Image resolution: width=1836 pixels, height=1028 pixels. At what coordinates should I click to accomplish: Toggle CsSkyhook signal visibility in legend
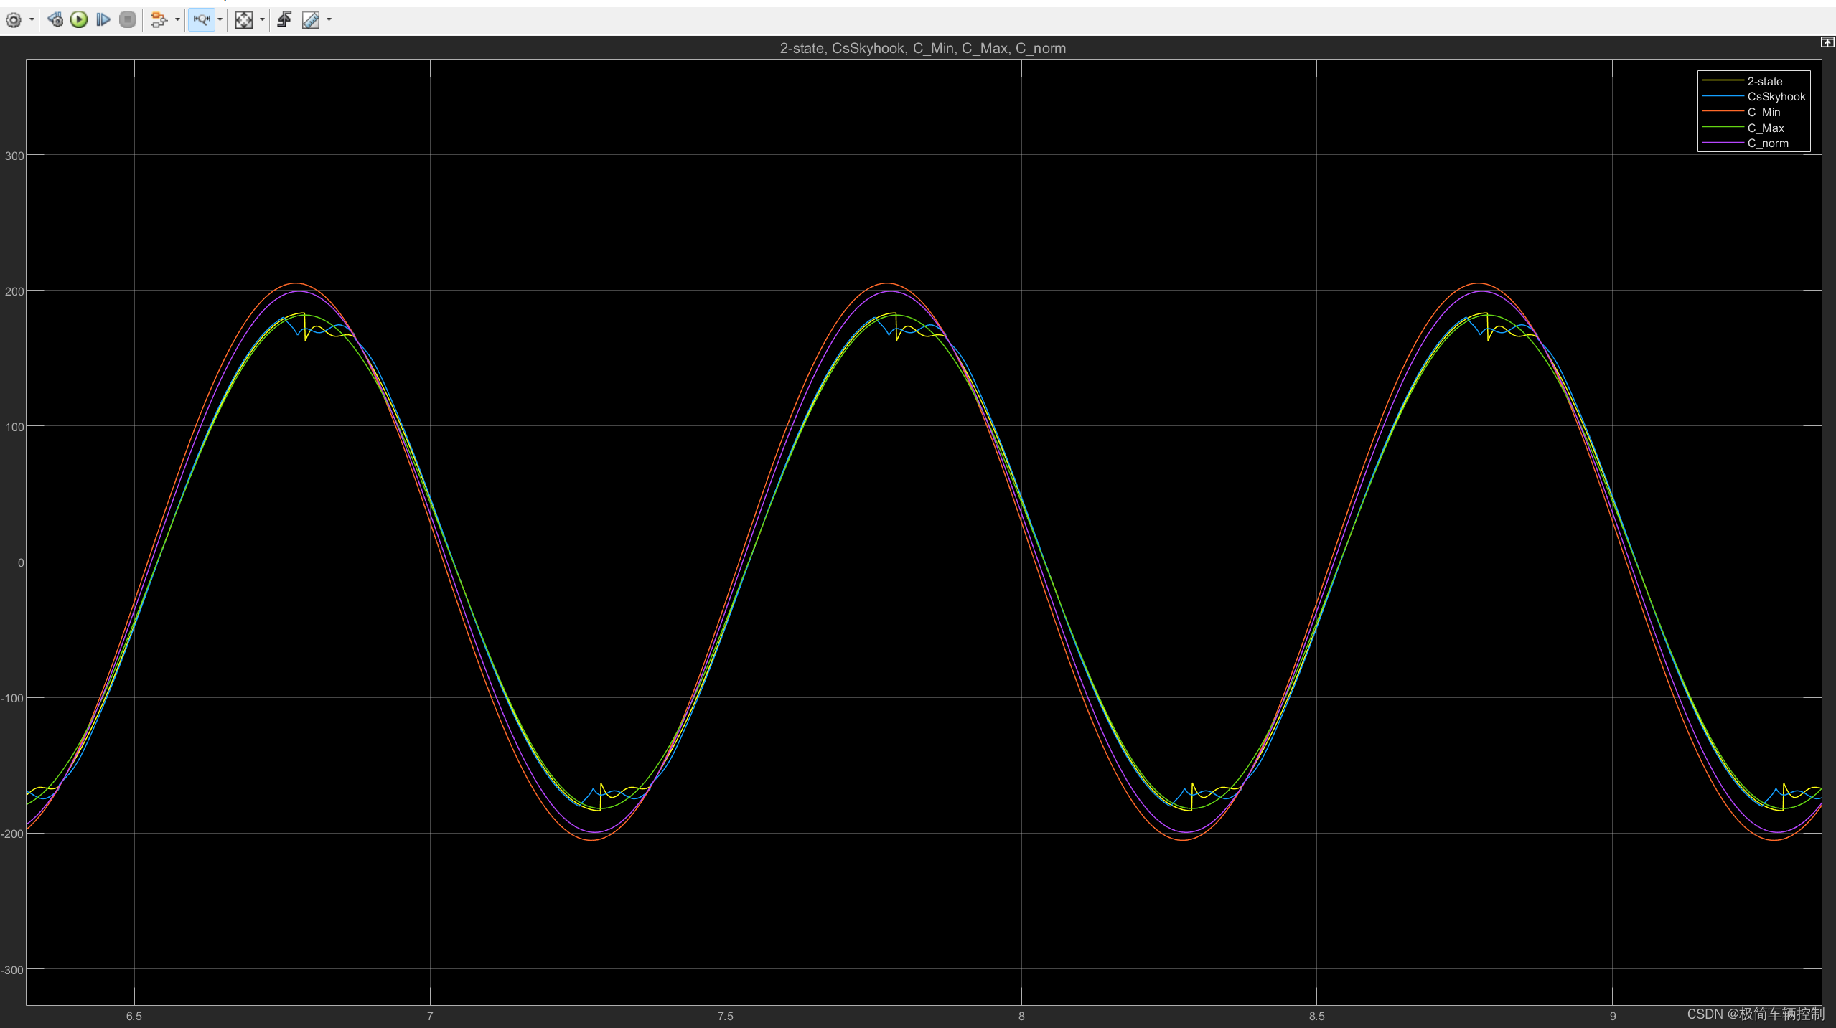point(1776,97)
